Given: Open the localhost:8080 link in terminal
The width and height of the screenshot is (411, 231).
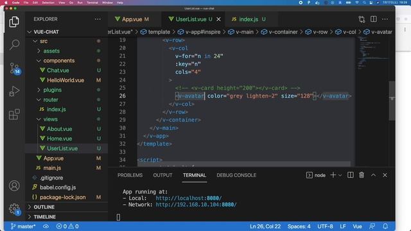Looking at the screenshot, I should click(x=188, y=198).
